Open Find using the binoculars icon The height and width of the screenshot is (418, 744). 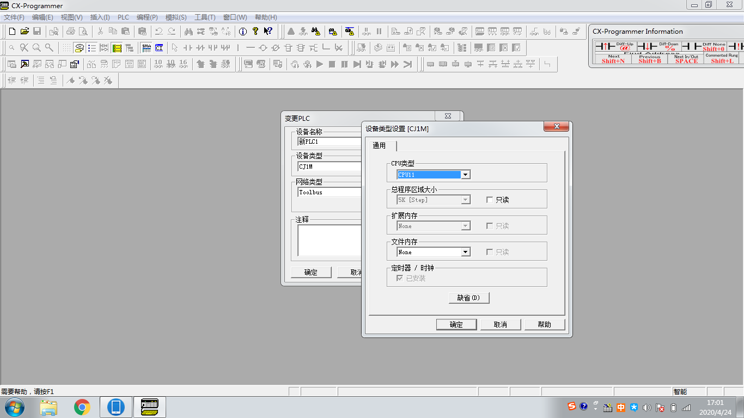click(x=188, y=31)
